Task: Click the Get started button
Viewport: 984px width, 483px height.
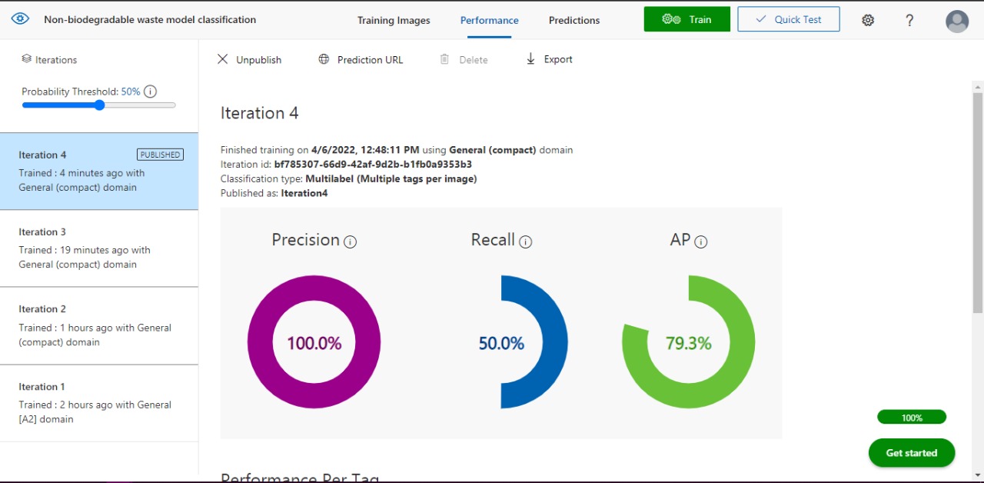Action: 912,453
